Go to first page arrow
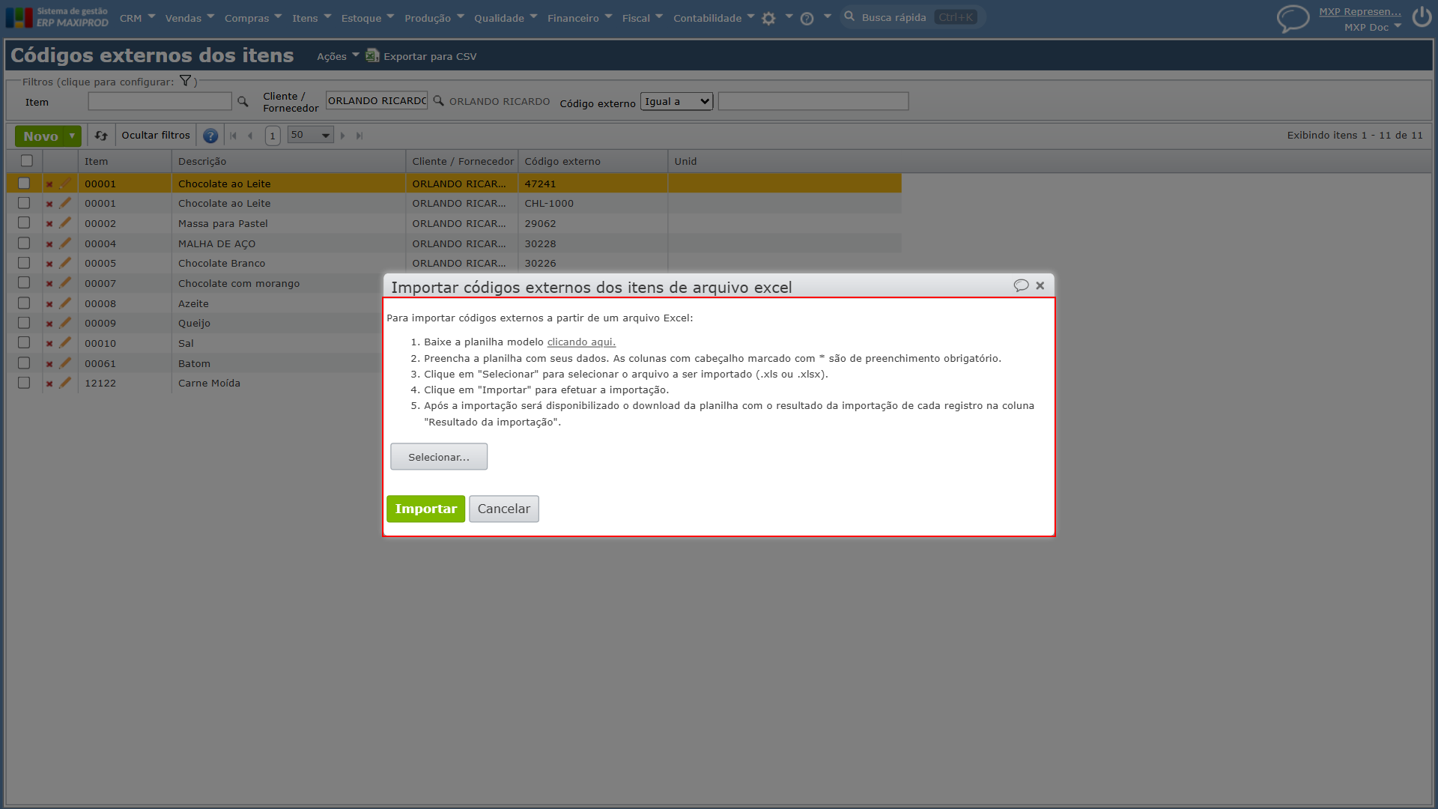Image resolution: width=1438 pixels, height=809 pixels. pyautogui.click(x=233, y=136)
